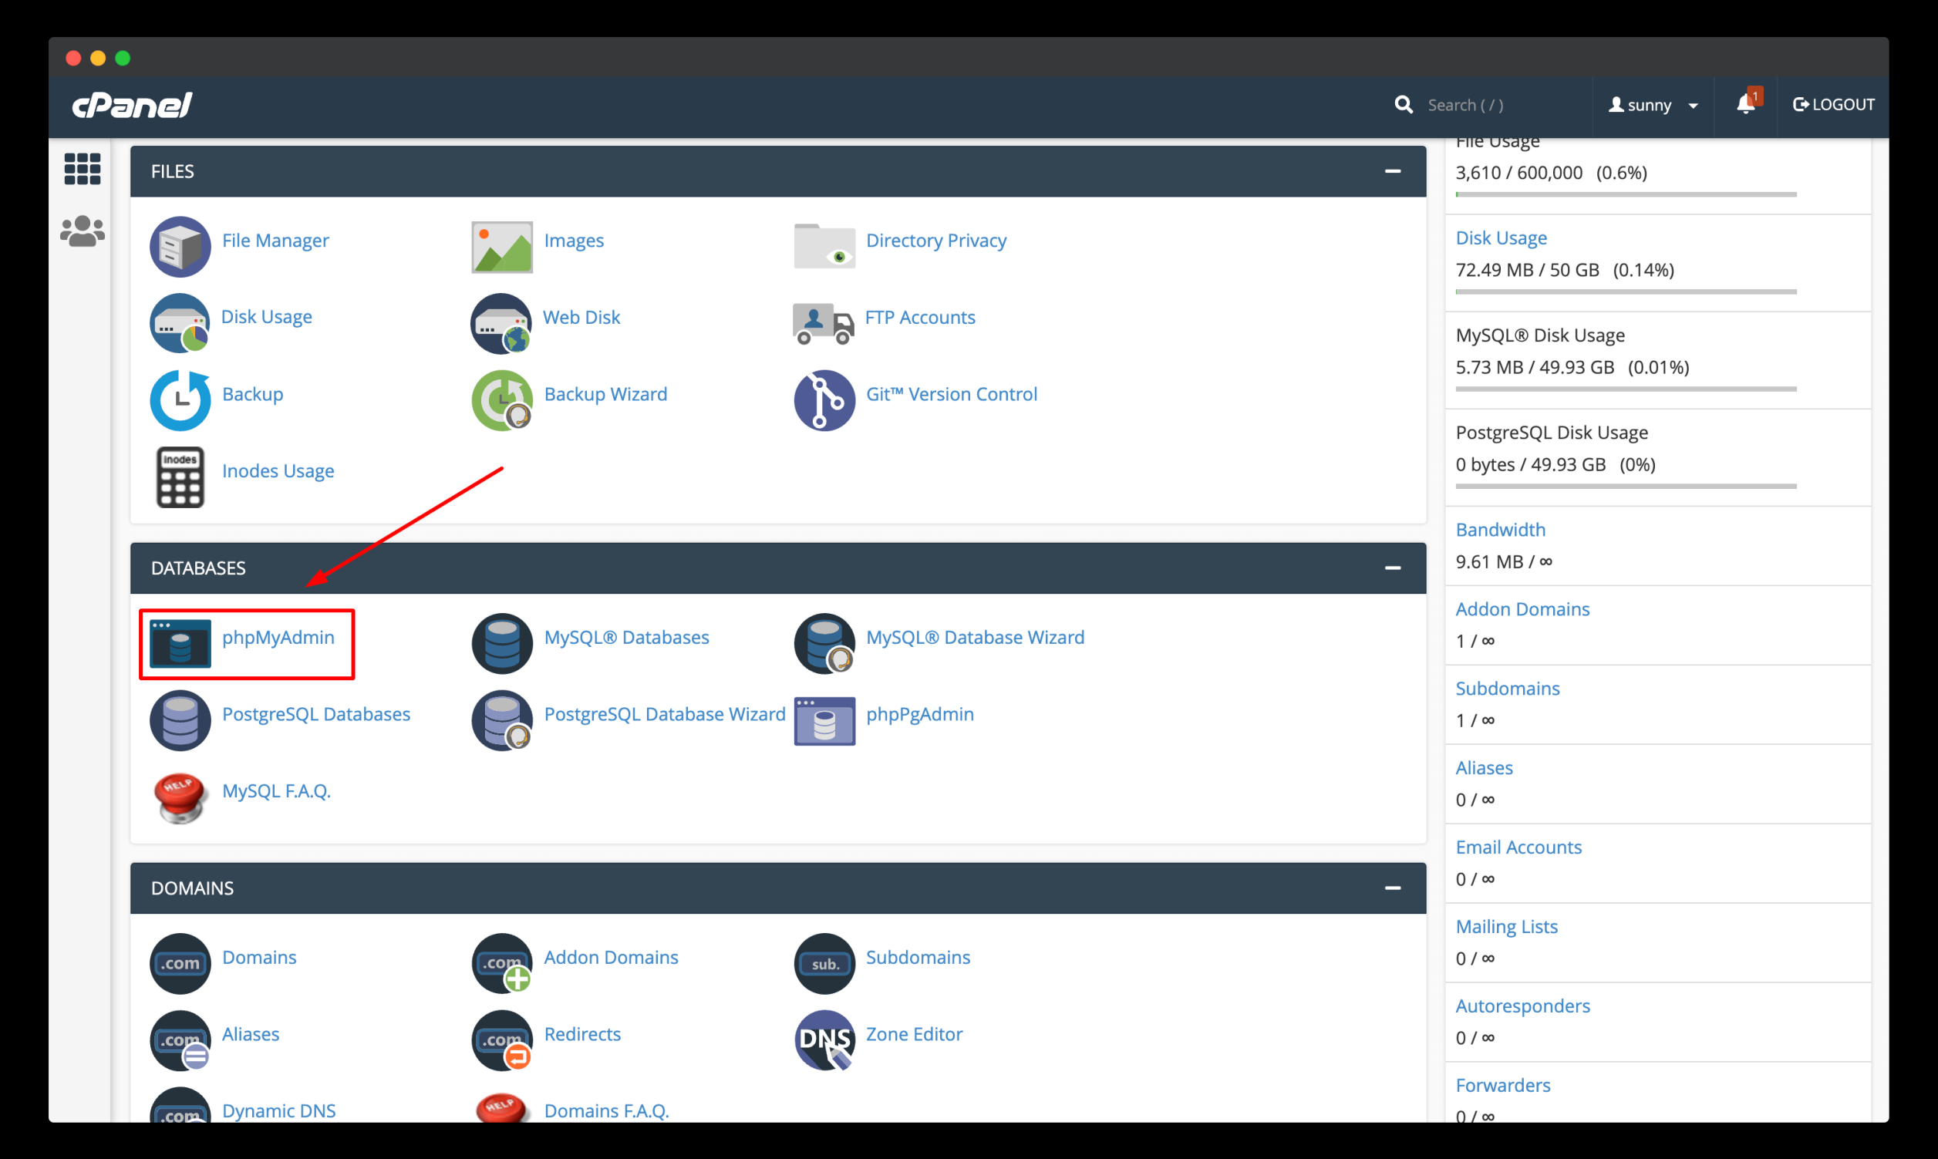
Task: Collapse the Files section
Action: (1392, 171)
